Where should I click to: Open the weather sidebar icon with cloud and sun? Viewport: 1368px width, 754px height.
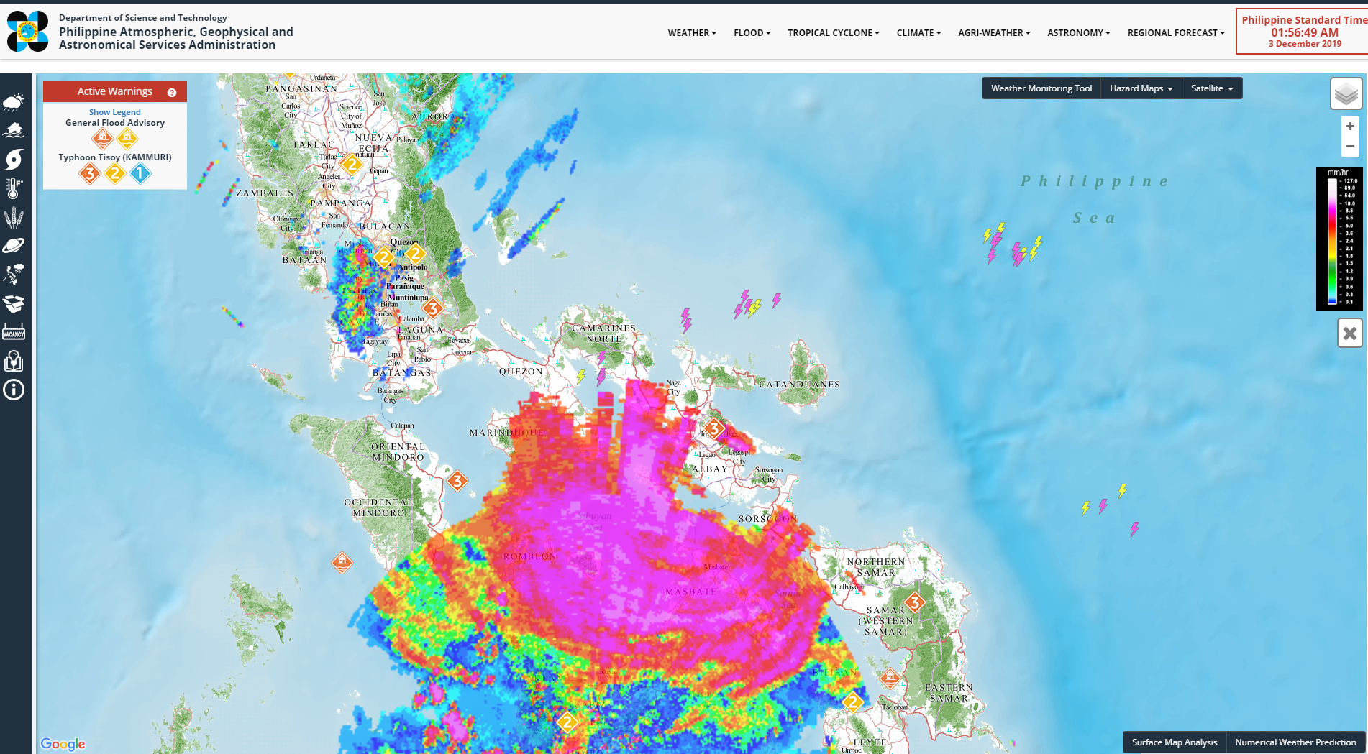coord(14,102)
